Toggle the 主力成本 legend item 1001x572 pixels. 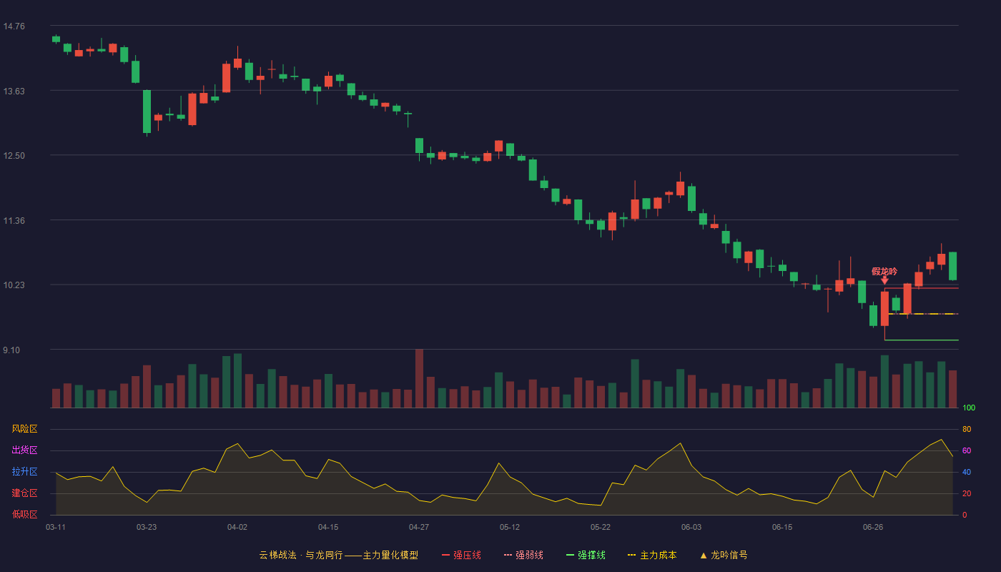click(651, 555)
